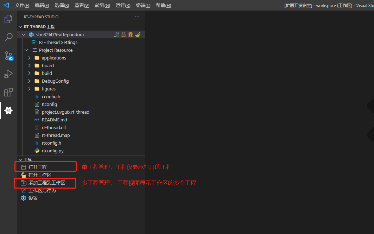
Task: Open the Explorer view in activity bar
Action: (8, 19)
